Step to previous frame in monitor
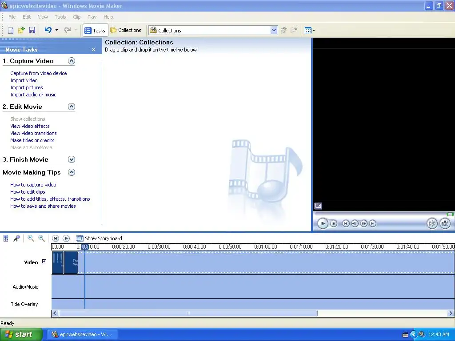Viewport: 455px width, 341px height. pos(355,224)
